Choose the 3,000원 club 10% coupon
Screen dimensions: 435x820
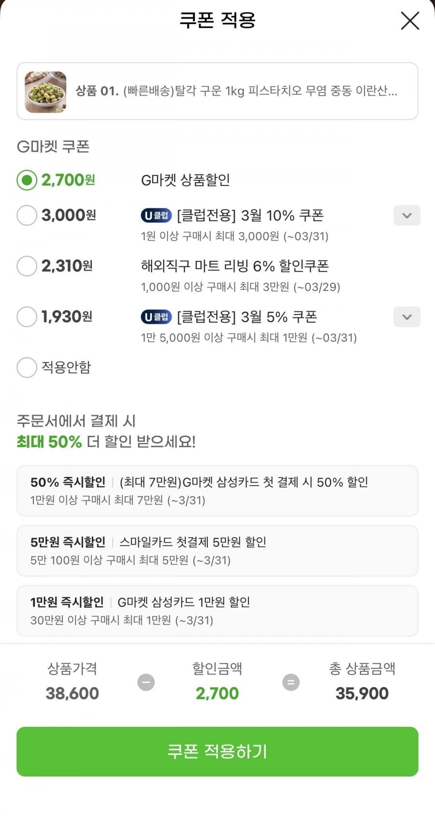click(27, 215)
